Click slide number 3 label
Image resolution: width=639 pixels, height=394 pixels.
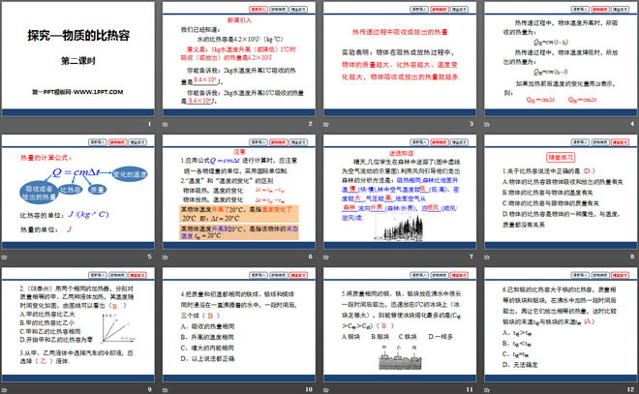pyautogui.click(x=472, y=124)
